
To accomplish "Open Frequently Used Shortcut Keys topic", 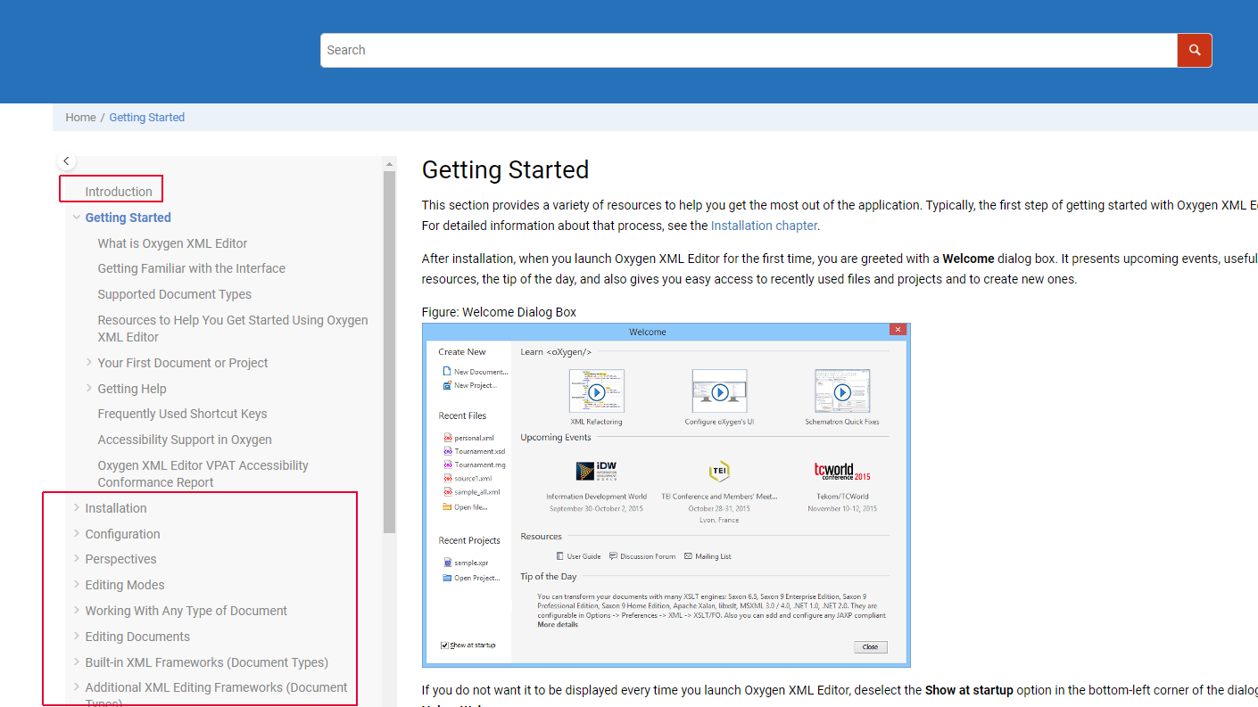I will click(x=182, y=414).
